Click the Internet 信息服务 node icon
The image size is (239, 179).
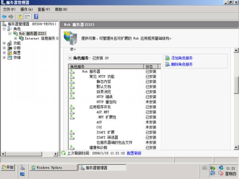(x=21, y=38)
